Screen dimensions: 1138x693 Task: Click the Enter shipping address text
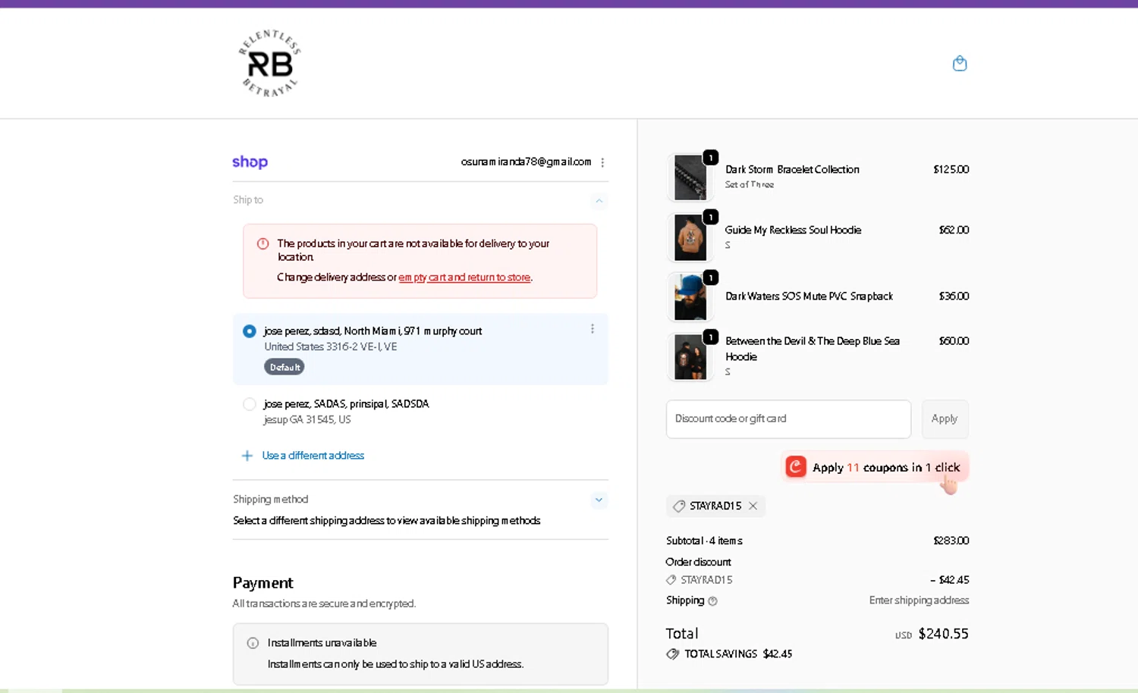(x=919, y=600)
